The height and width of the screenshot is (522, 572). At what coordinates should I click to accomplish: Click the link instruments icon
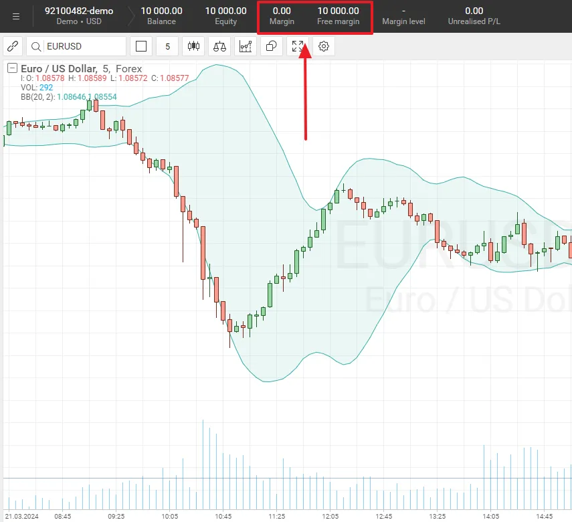[12, 46]
